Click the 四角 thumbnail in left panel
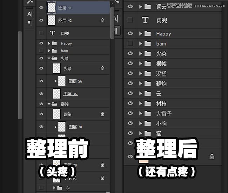The image size is (228, 193). (x=56, y=114)
